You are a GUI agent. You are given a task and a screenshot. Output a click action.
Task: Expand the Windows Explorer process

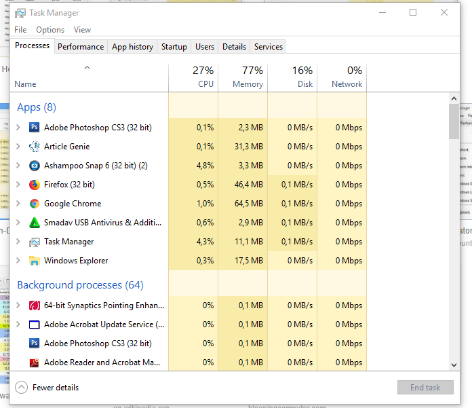click(18, 261)
